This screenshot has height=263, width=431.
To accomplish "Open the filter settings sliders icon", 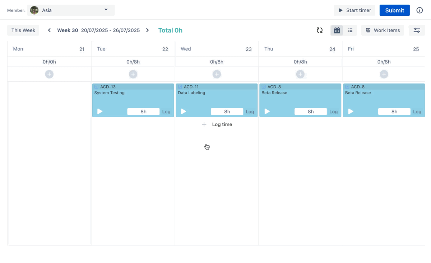I will [417, 30].
